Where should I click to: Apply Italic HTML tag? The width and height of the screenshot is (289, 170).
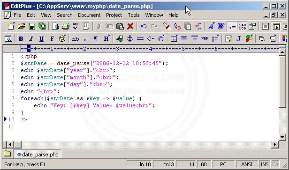coord(31,38)
